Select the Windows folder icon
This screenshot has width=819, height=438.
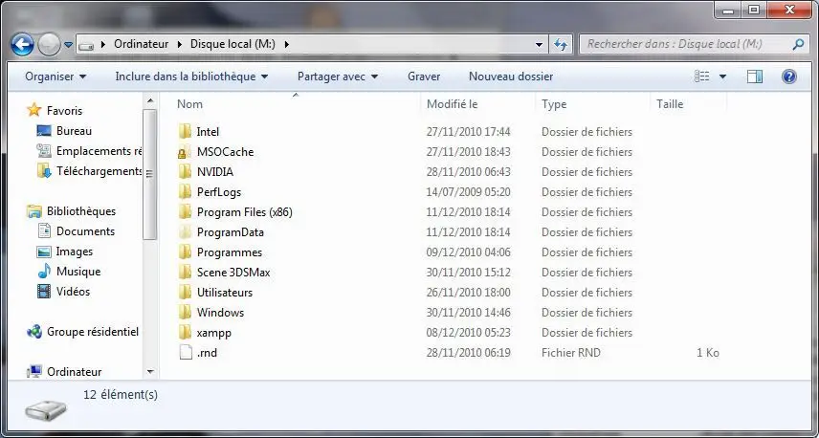[185, 312]
